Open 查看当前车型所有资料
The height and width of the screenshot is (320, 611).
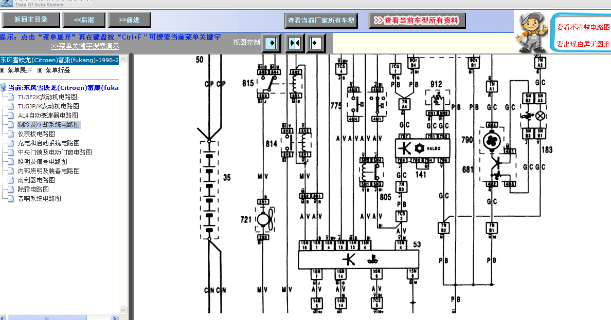click(x=417, y=20)
